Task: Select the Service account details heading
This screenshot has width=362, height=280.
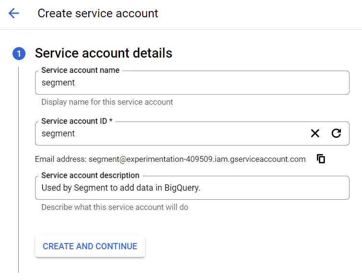Action: (x=103, y=53)
